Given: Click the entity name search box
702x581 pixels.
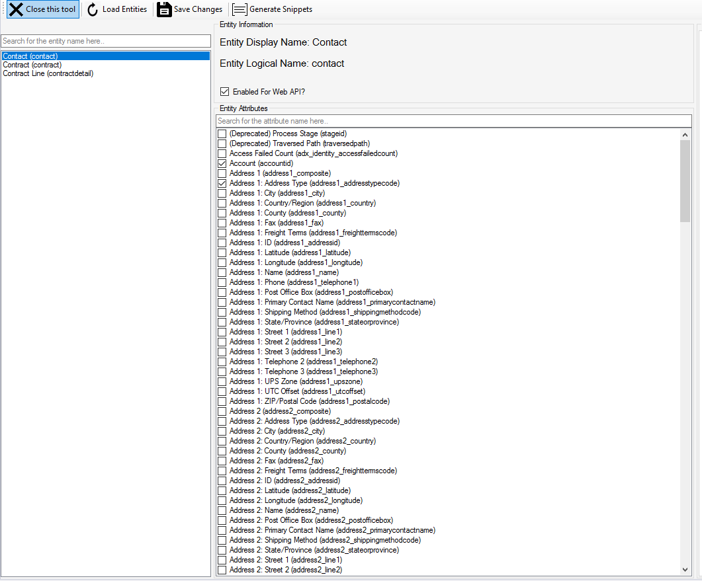Looking at the screenshot, I should pos(106,41).
